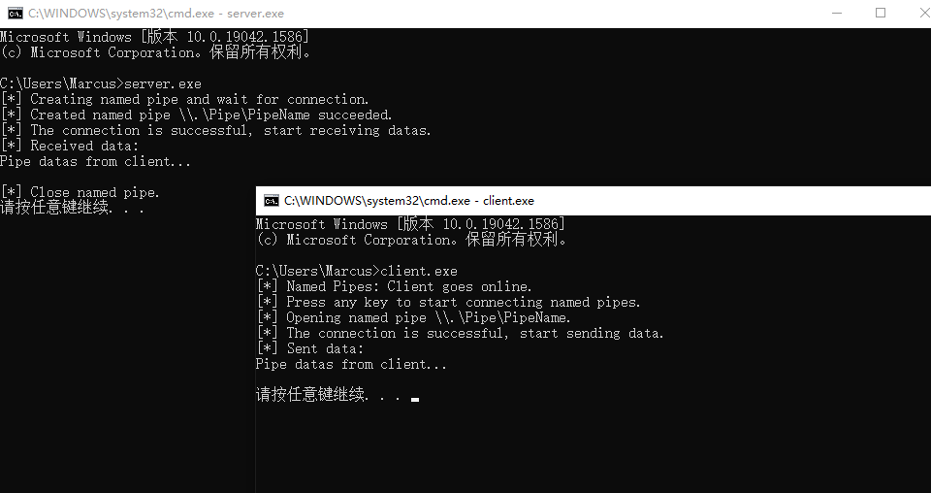Click the '[*] Close named pipe.' line

80,192
